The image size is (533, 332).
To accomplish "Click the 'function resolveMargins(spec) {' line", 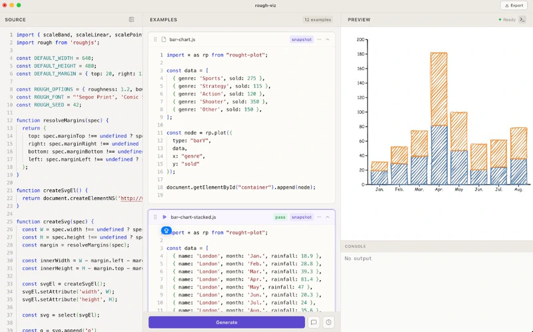I will (63, 121).
